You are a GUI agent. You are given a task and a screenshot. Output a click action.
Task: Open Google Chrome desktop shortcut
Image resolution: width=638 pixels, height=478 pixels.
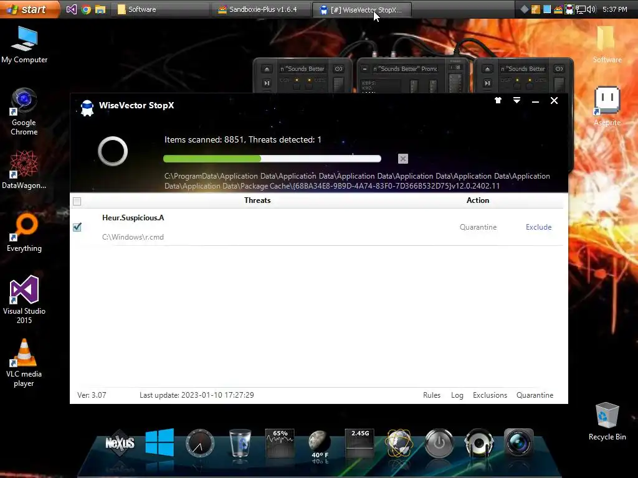[24, 111]
